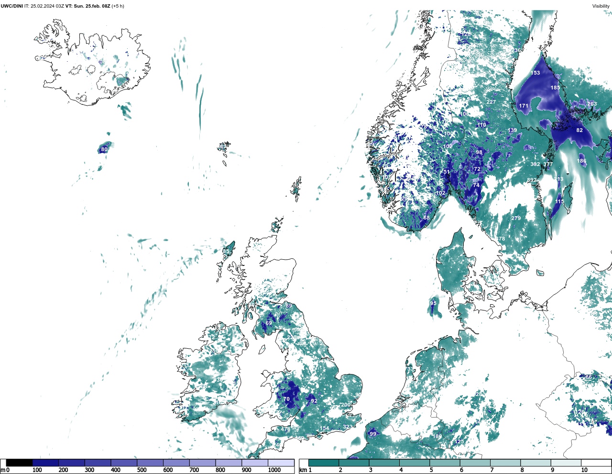Screen dimensions: 612x474
Task: Click the visibility value 378 on the map
Action: pos(500,239)
